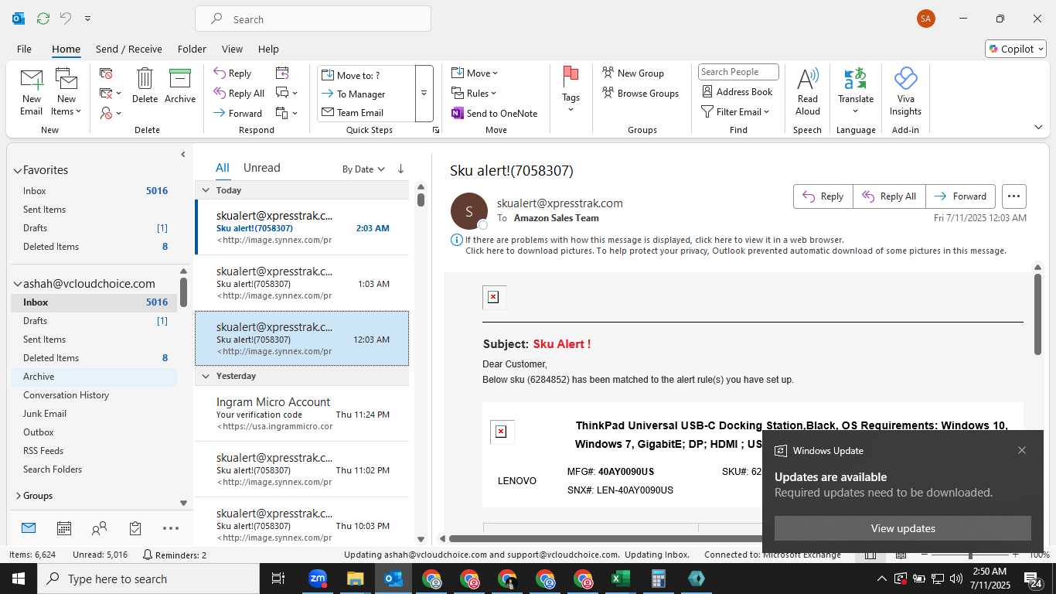Expand the Groups folder section
The width and height of the screenshot is (1056, 594).
click(19, 496)
